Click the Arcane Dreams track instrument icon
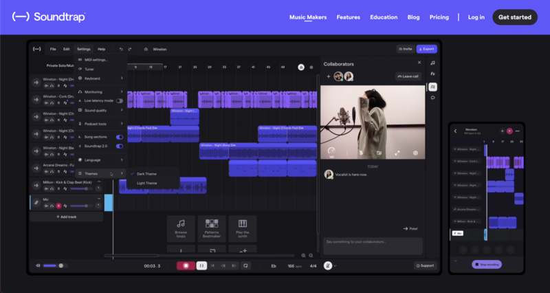This screenshot has width=550, height=293. coord(36,168)
